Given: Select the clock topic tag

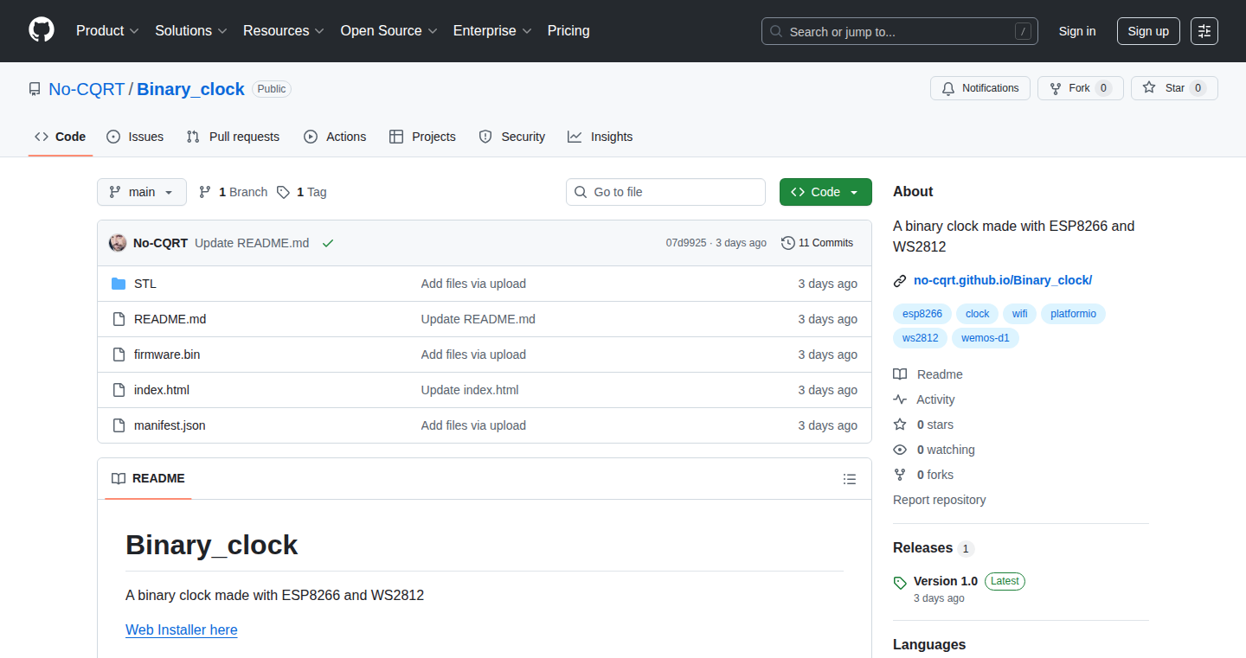Looking at the screenshot, I should [x=977, y=314].
